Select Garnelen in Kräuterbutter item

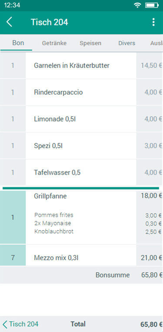click(x=82, y=66)
